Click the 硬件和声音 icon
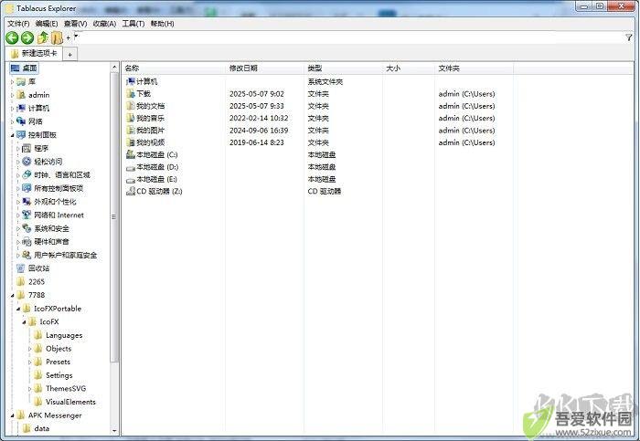Screen dimensions: 640x441 coord(27,242)
